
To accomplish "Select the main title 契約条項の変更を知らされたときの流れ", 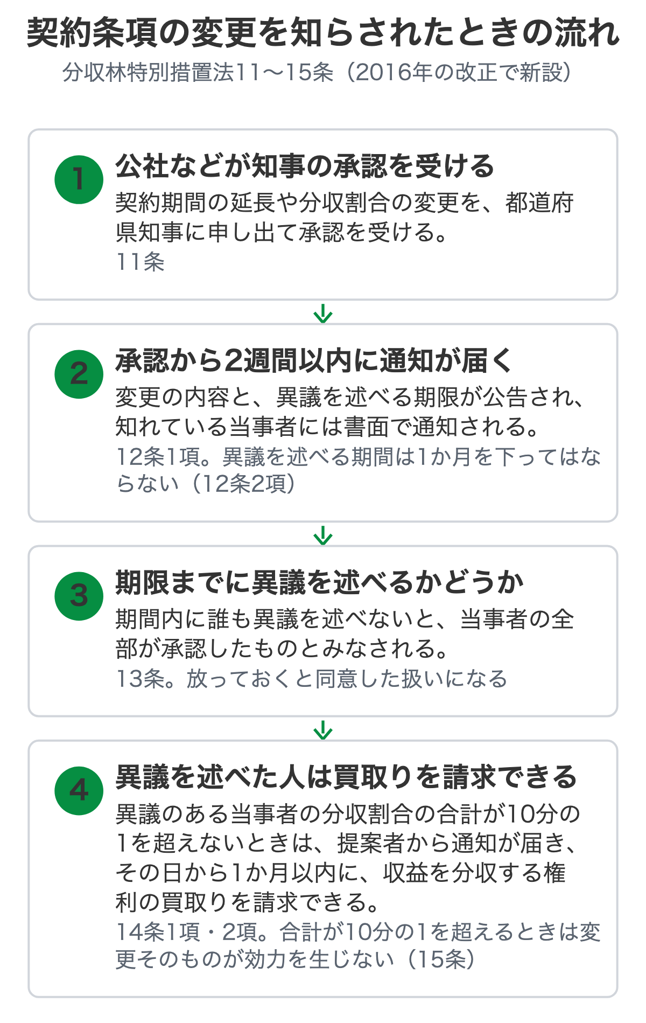I will click(x=323, y=32).
